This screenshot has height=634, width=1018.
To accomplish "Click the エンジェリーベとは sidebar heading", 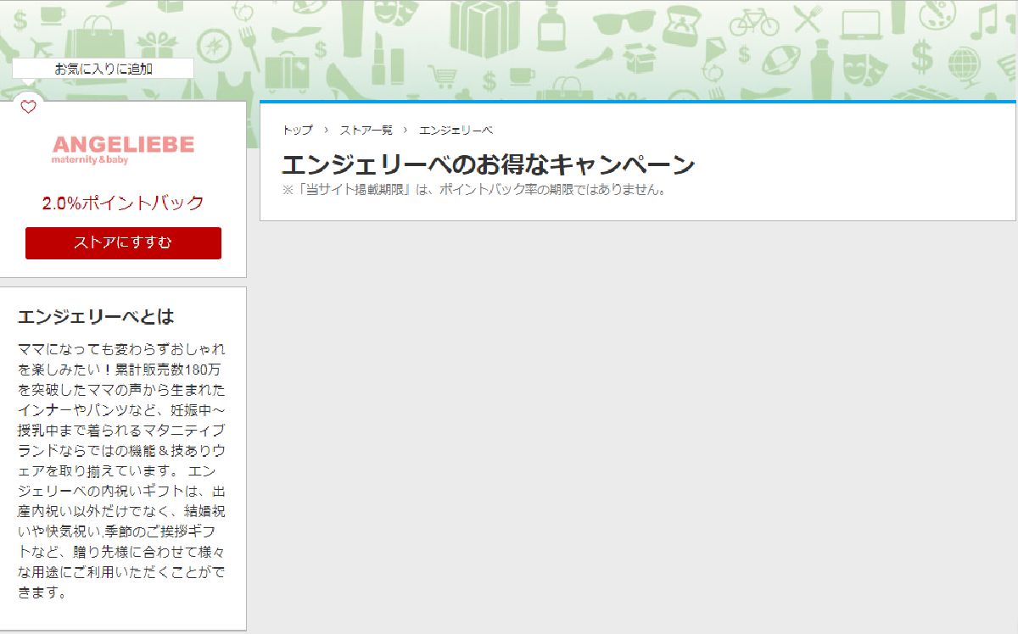I will 96,316.
